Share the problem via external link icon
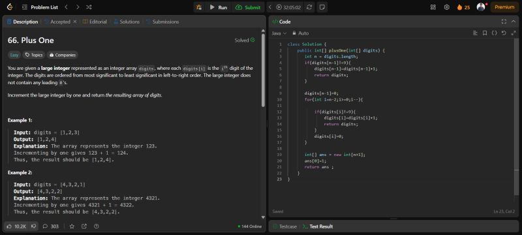 pos(84,227)
